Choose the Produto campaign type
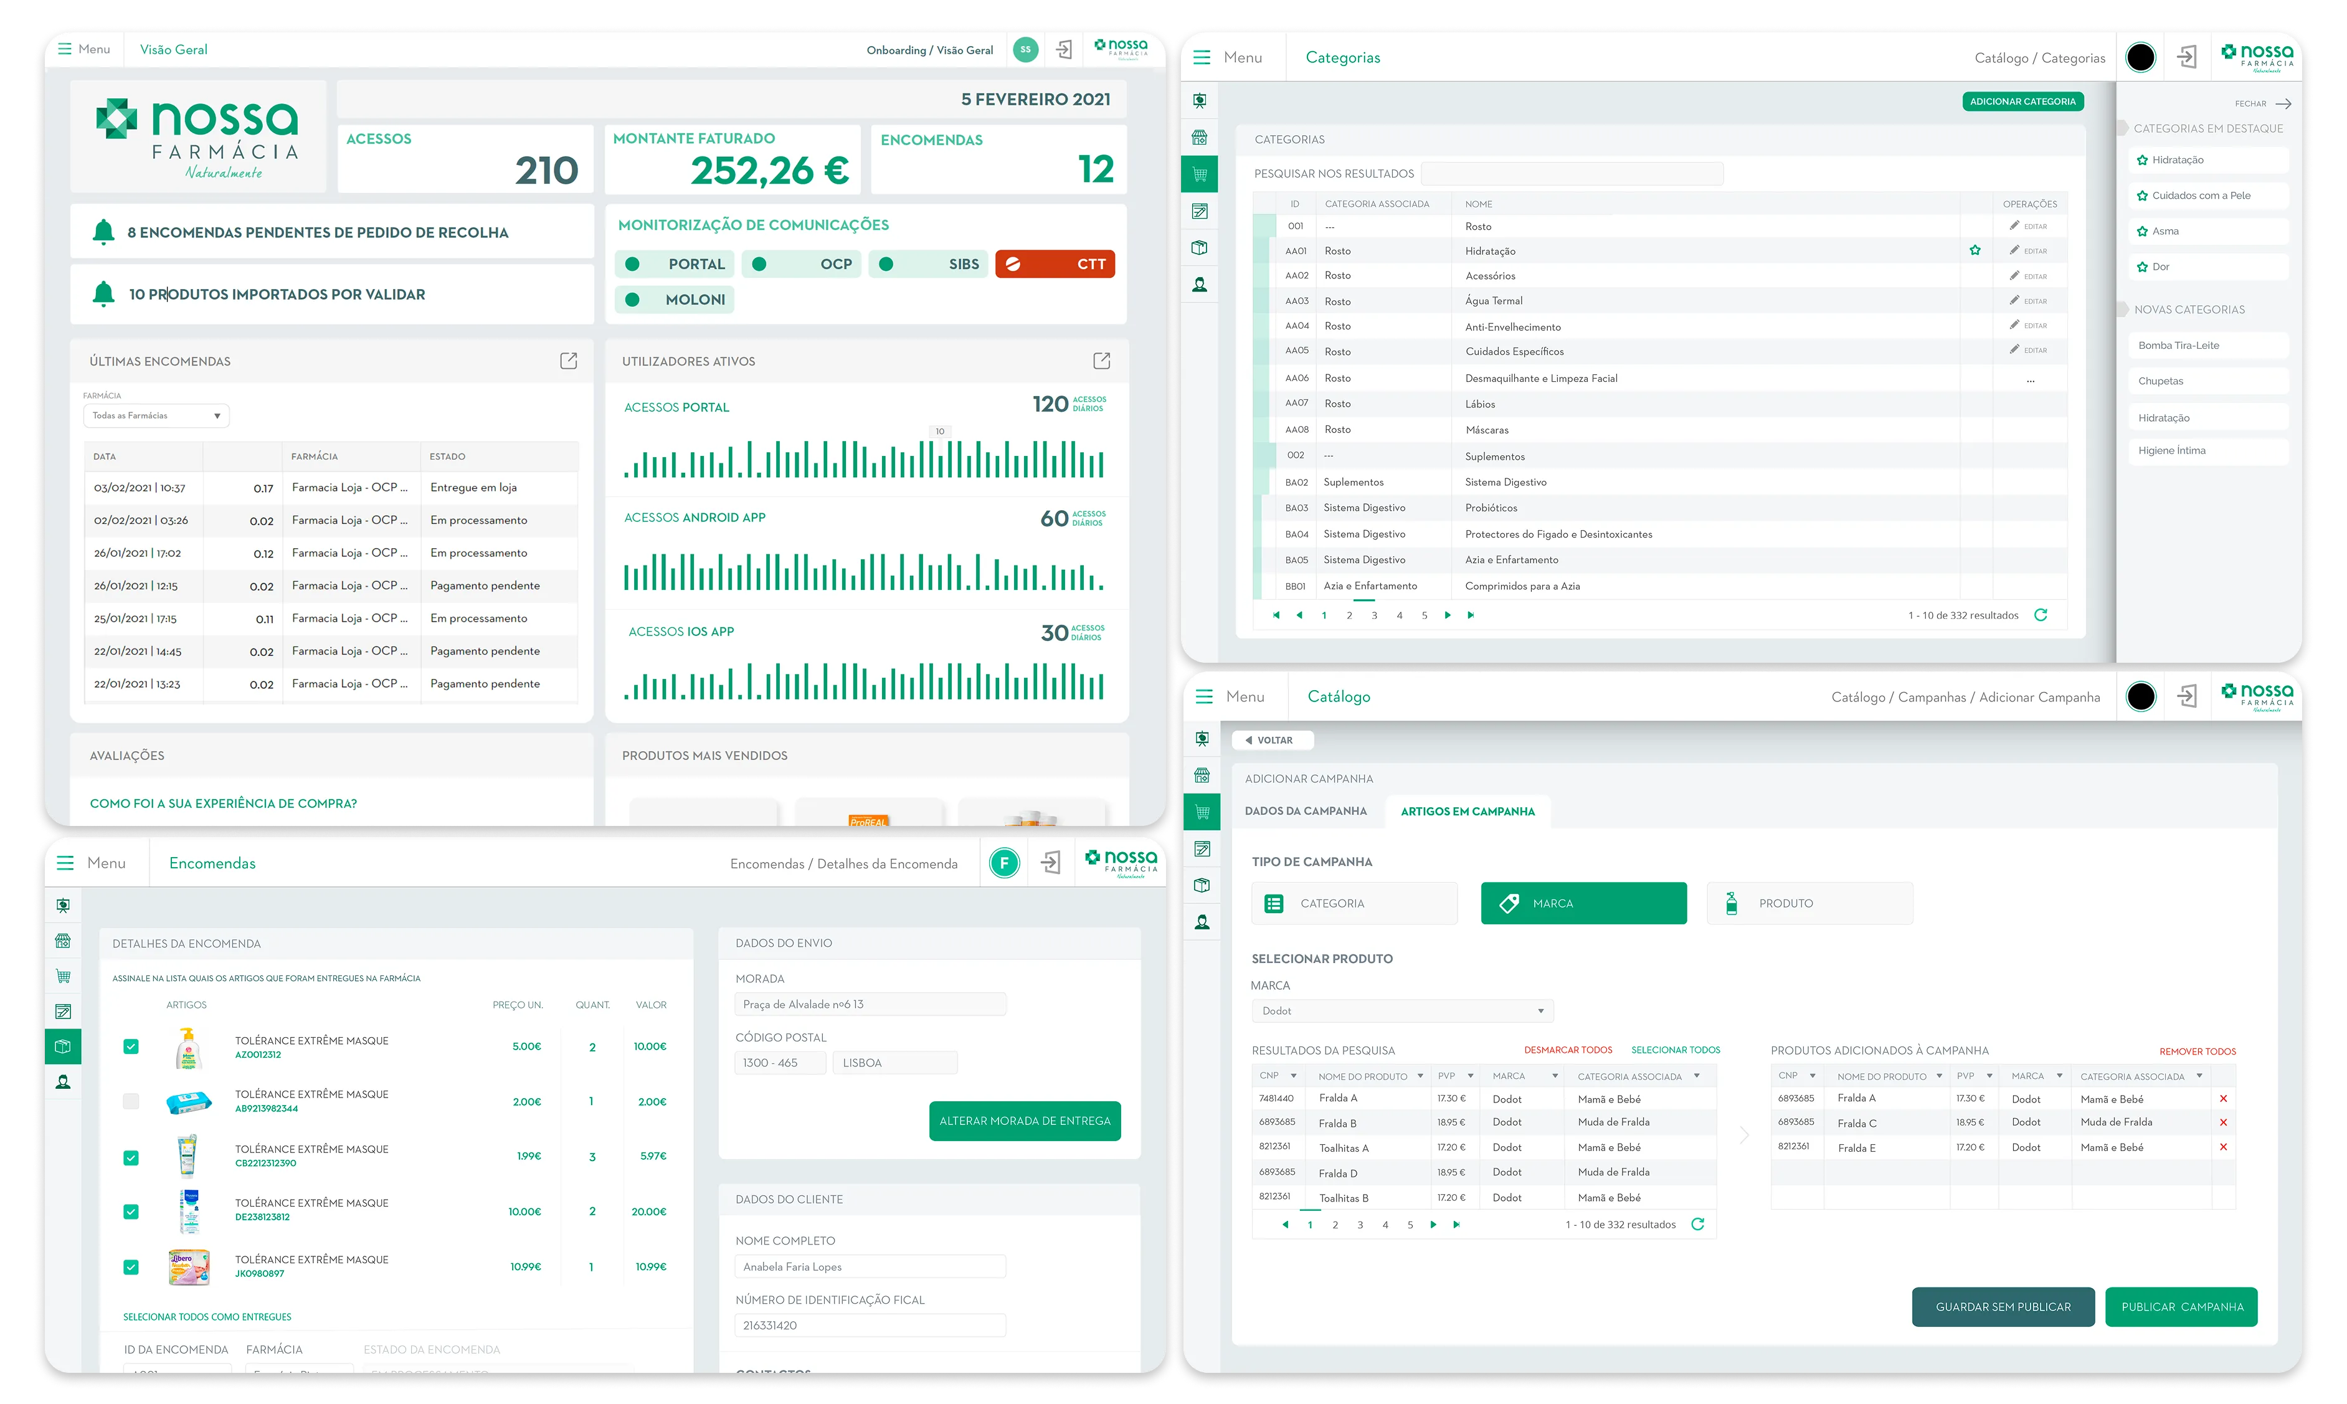This screenshot has height=1404, width=2347. [1809, 904]
